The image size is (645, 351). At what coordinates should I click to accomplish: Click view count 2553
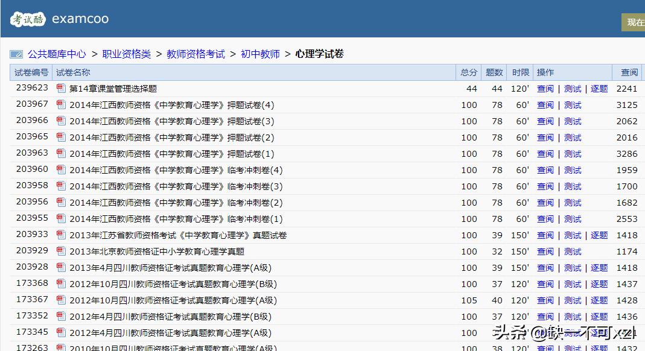pyautogui.click(x=627, y=219)
